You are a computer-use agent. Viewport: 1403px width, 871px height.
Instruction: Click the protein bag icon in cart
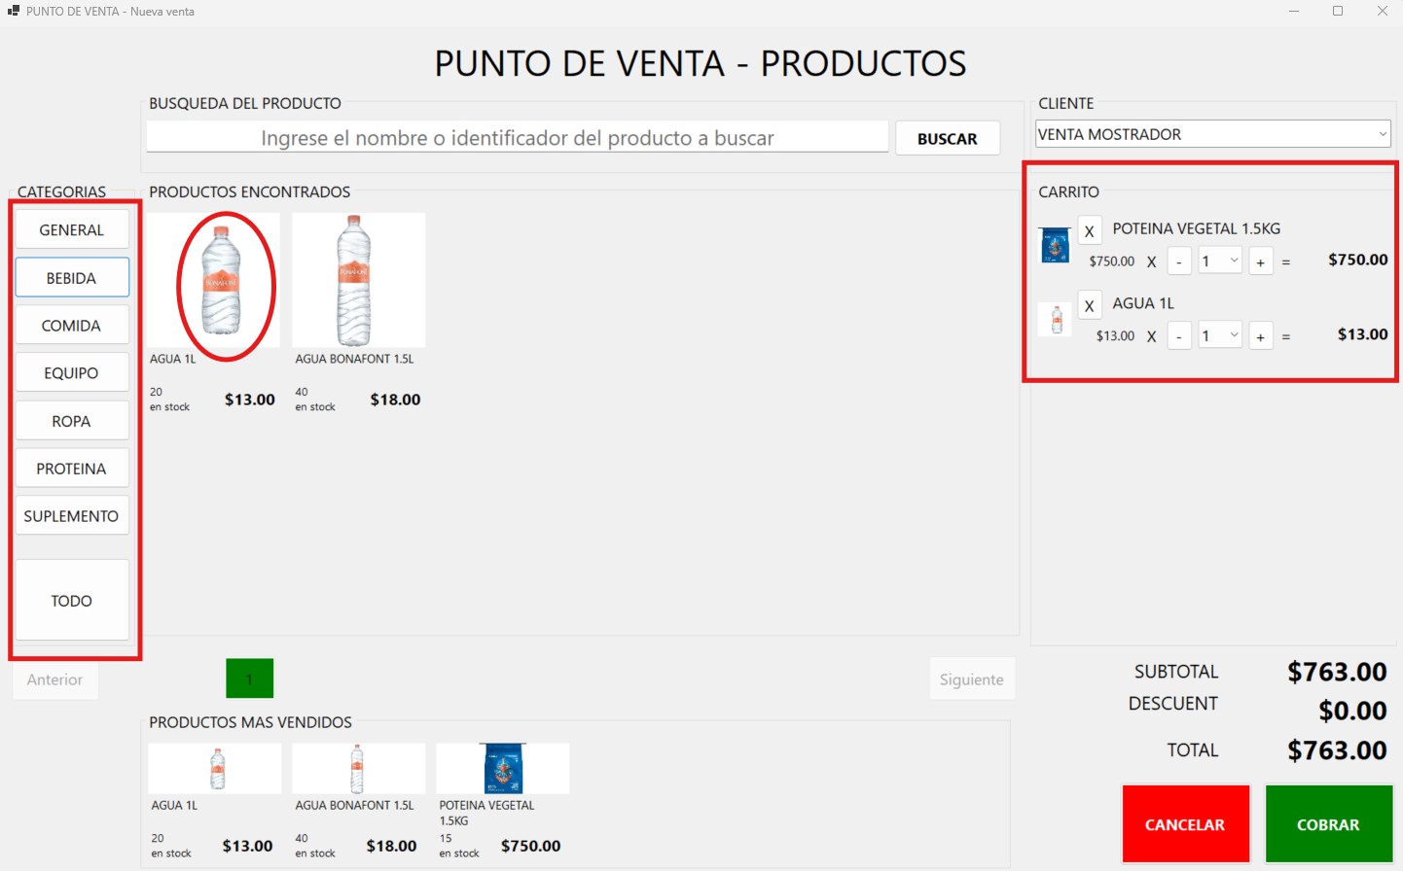[x=1056, y=246]
